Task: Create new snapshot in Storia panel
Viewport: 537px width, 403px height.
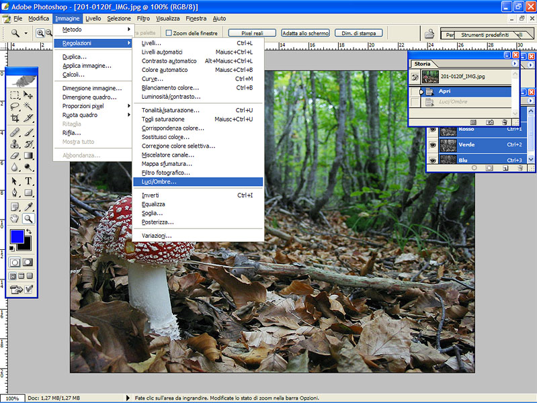Action: (x=489, y=122)
